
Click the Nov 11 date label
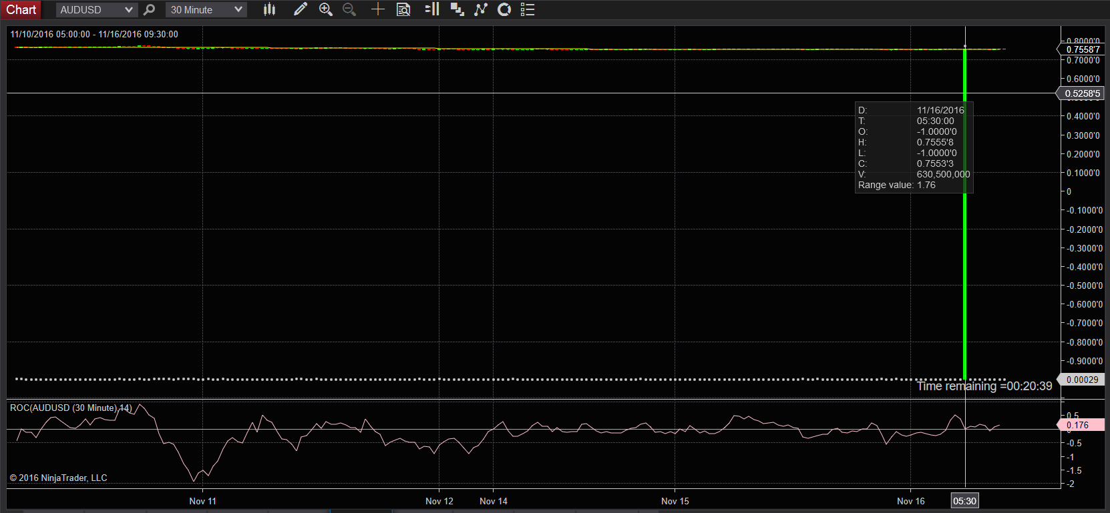pyautogui.click(x=202, y=501)
